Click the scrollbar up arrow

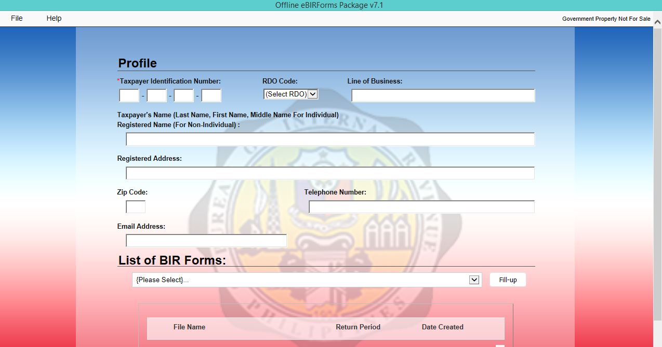pos(657,23)
